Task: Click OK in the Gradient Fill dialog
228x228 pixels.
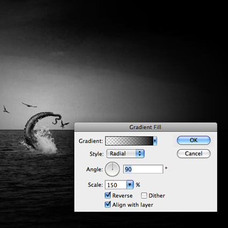Action: coord(194,140)
